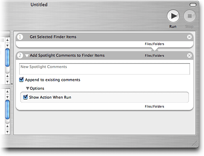204x156 pixels.
Task: Click the Stop workflow button
Action: point(190,16)
